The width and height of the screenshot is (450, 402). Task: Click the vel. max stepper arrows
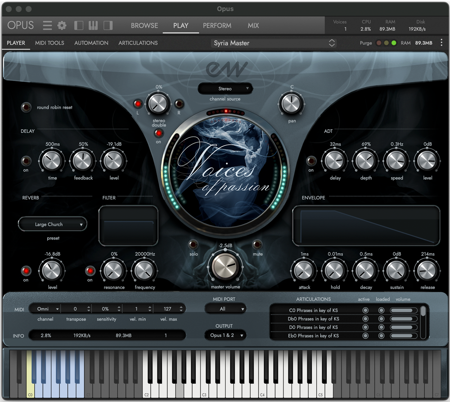(181, 309)
